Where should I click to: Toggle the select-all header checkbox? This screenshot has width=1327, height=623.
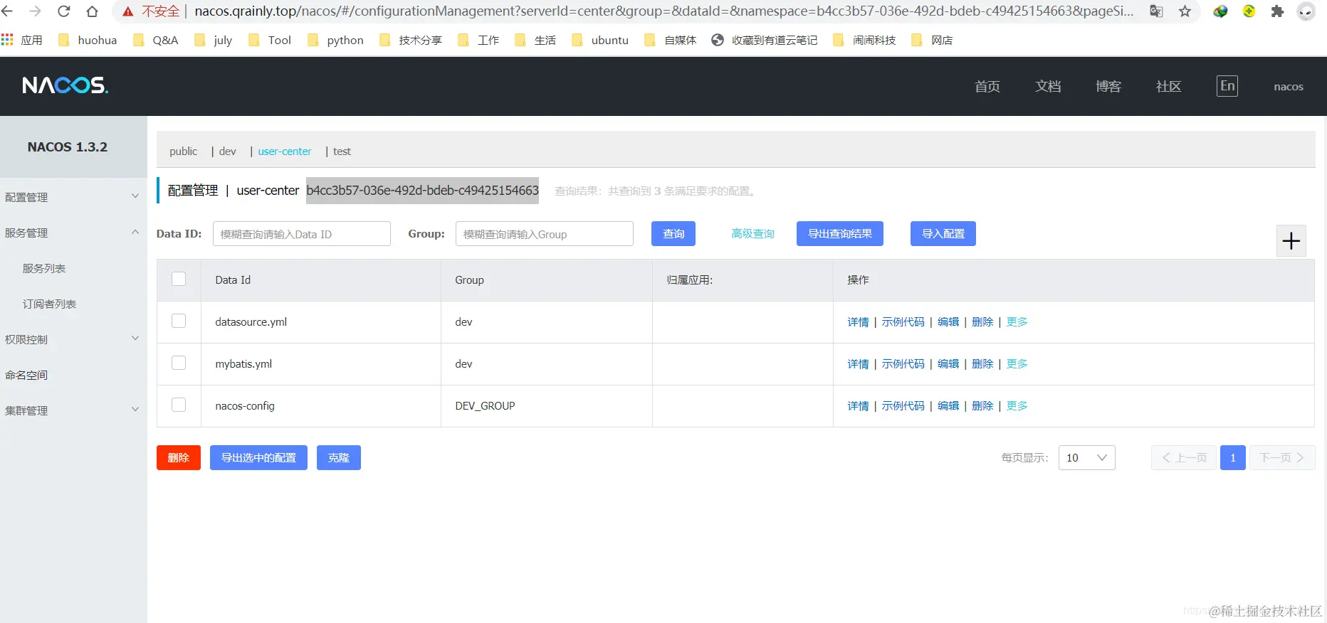[x=179, y=279]
